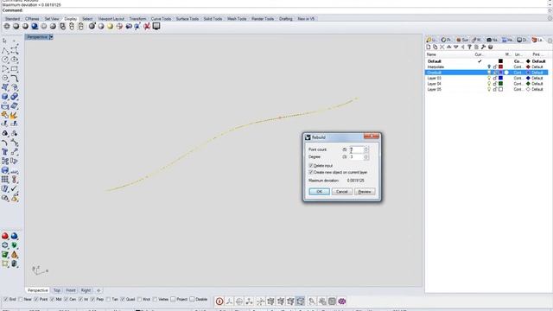Open the Curve Tools toolbar tab
The height and width of the screenshot is (311, 553).
[x=162, y=19]
